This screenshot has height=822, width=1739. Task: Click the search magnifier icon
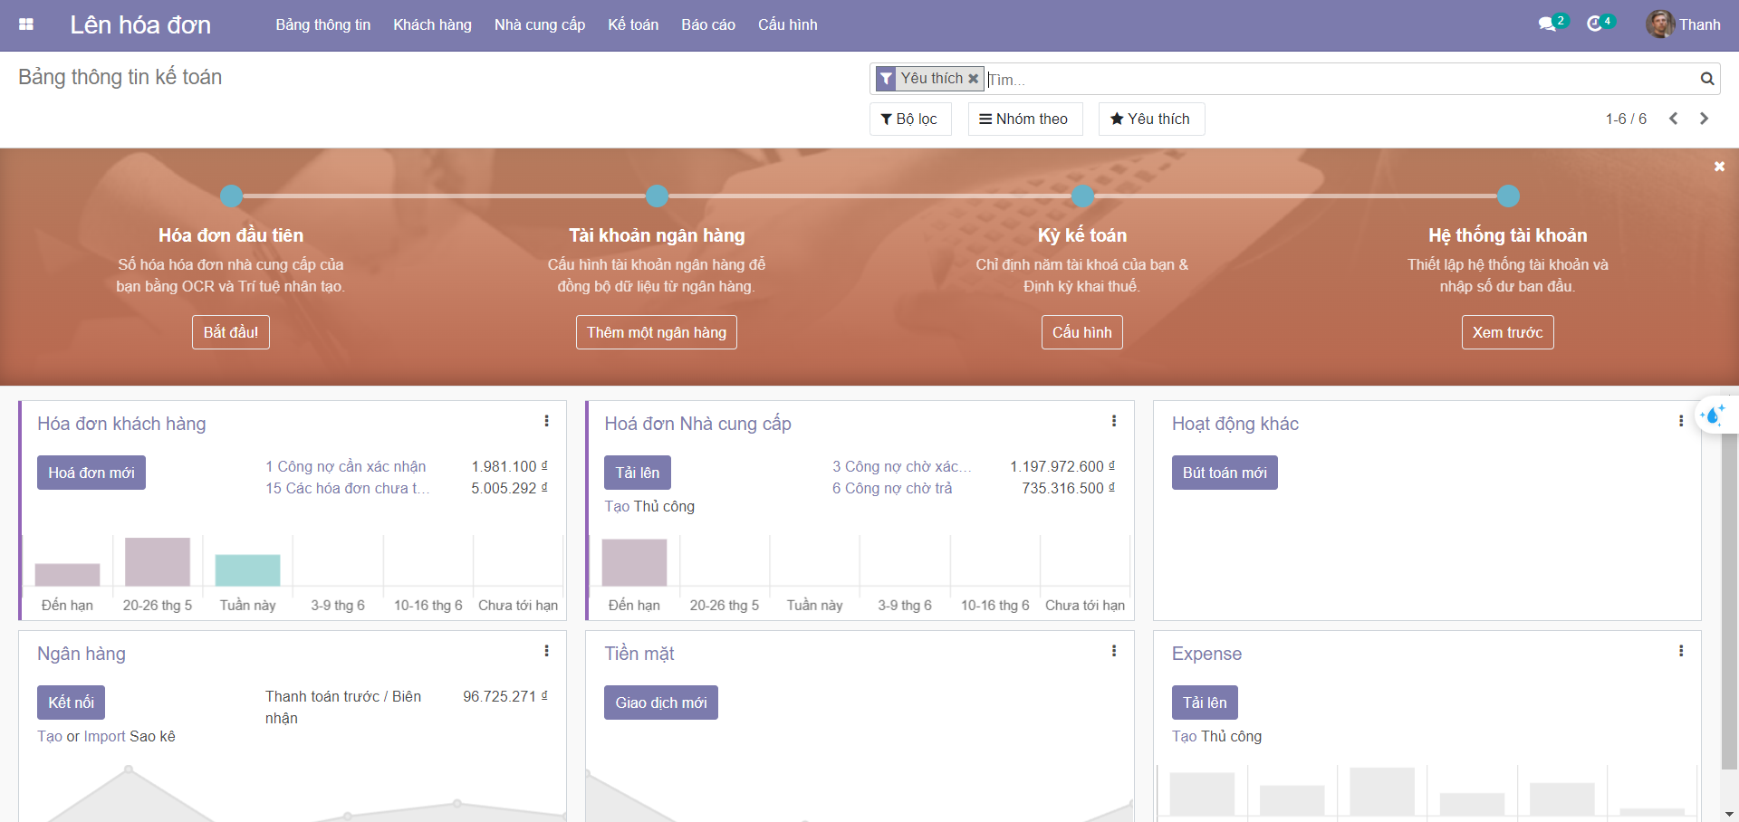pyautogui.click(x=1706, y=79)
